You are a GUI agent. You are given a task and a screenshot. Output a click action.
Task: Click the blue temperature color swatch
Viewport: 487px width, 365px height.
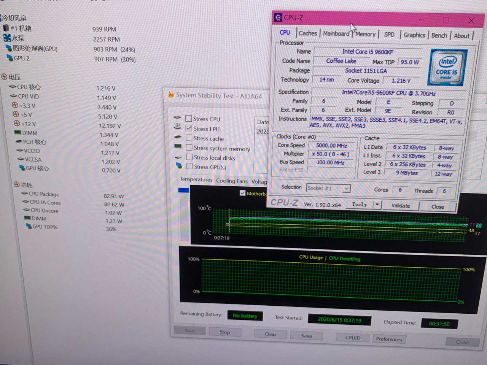[x=184, y=190]
